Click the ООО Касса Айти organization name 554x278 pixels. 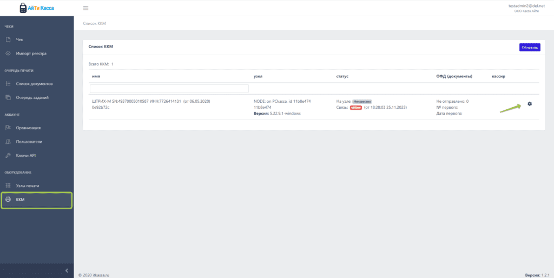(527, 11)
